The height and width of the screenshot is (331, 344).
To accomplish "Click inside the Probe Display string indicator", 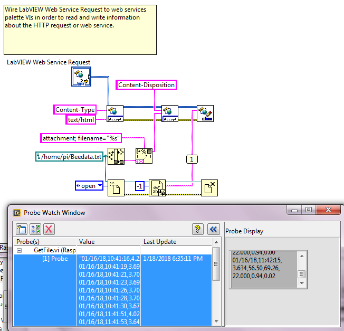I will pyautogui.click(x=264, y=270).
